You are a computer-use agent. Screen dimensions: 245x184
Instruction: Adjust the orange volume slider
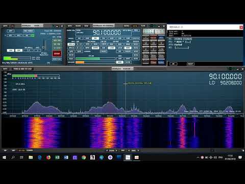point(95,62)
